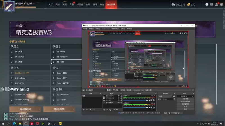
Task: Select player JL丶janeyi in team 10
Action: pyautogui.click(x=66, y=100)
